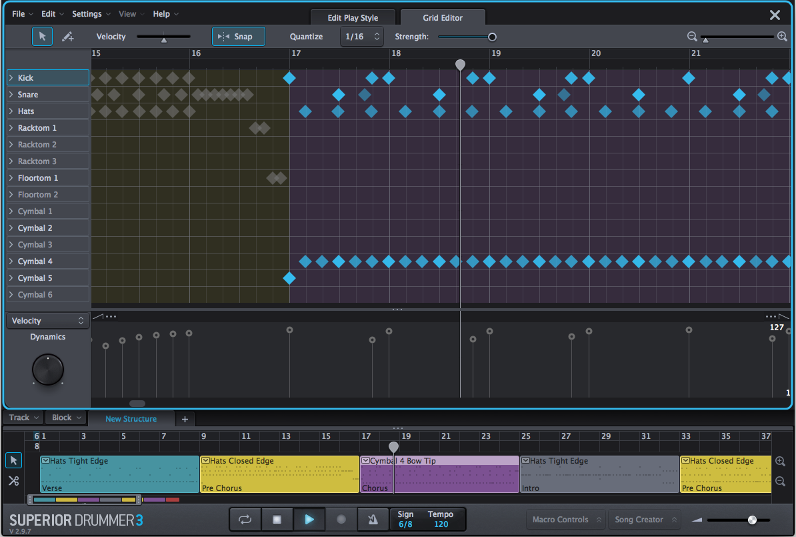Click the Grid Editor playhead marker

coord(460,65)
